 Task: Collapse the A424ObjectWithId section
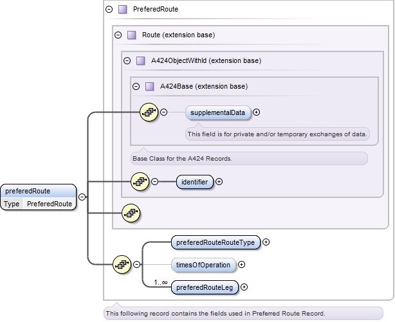pos(127,60)
